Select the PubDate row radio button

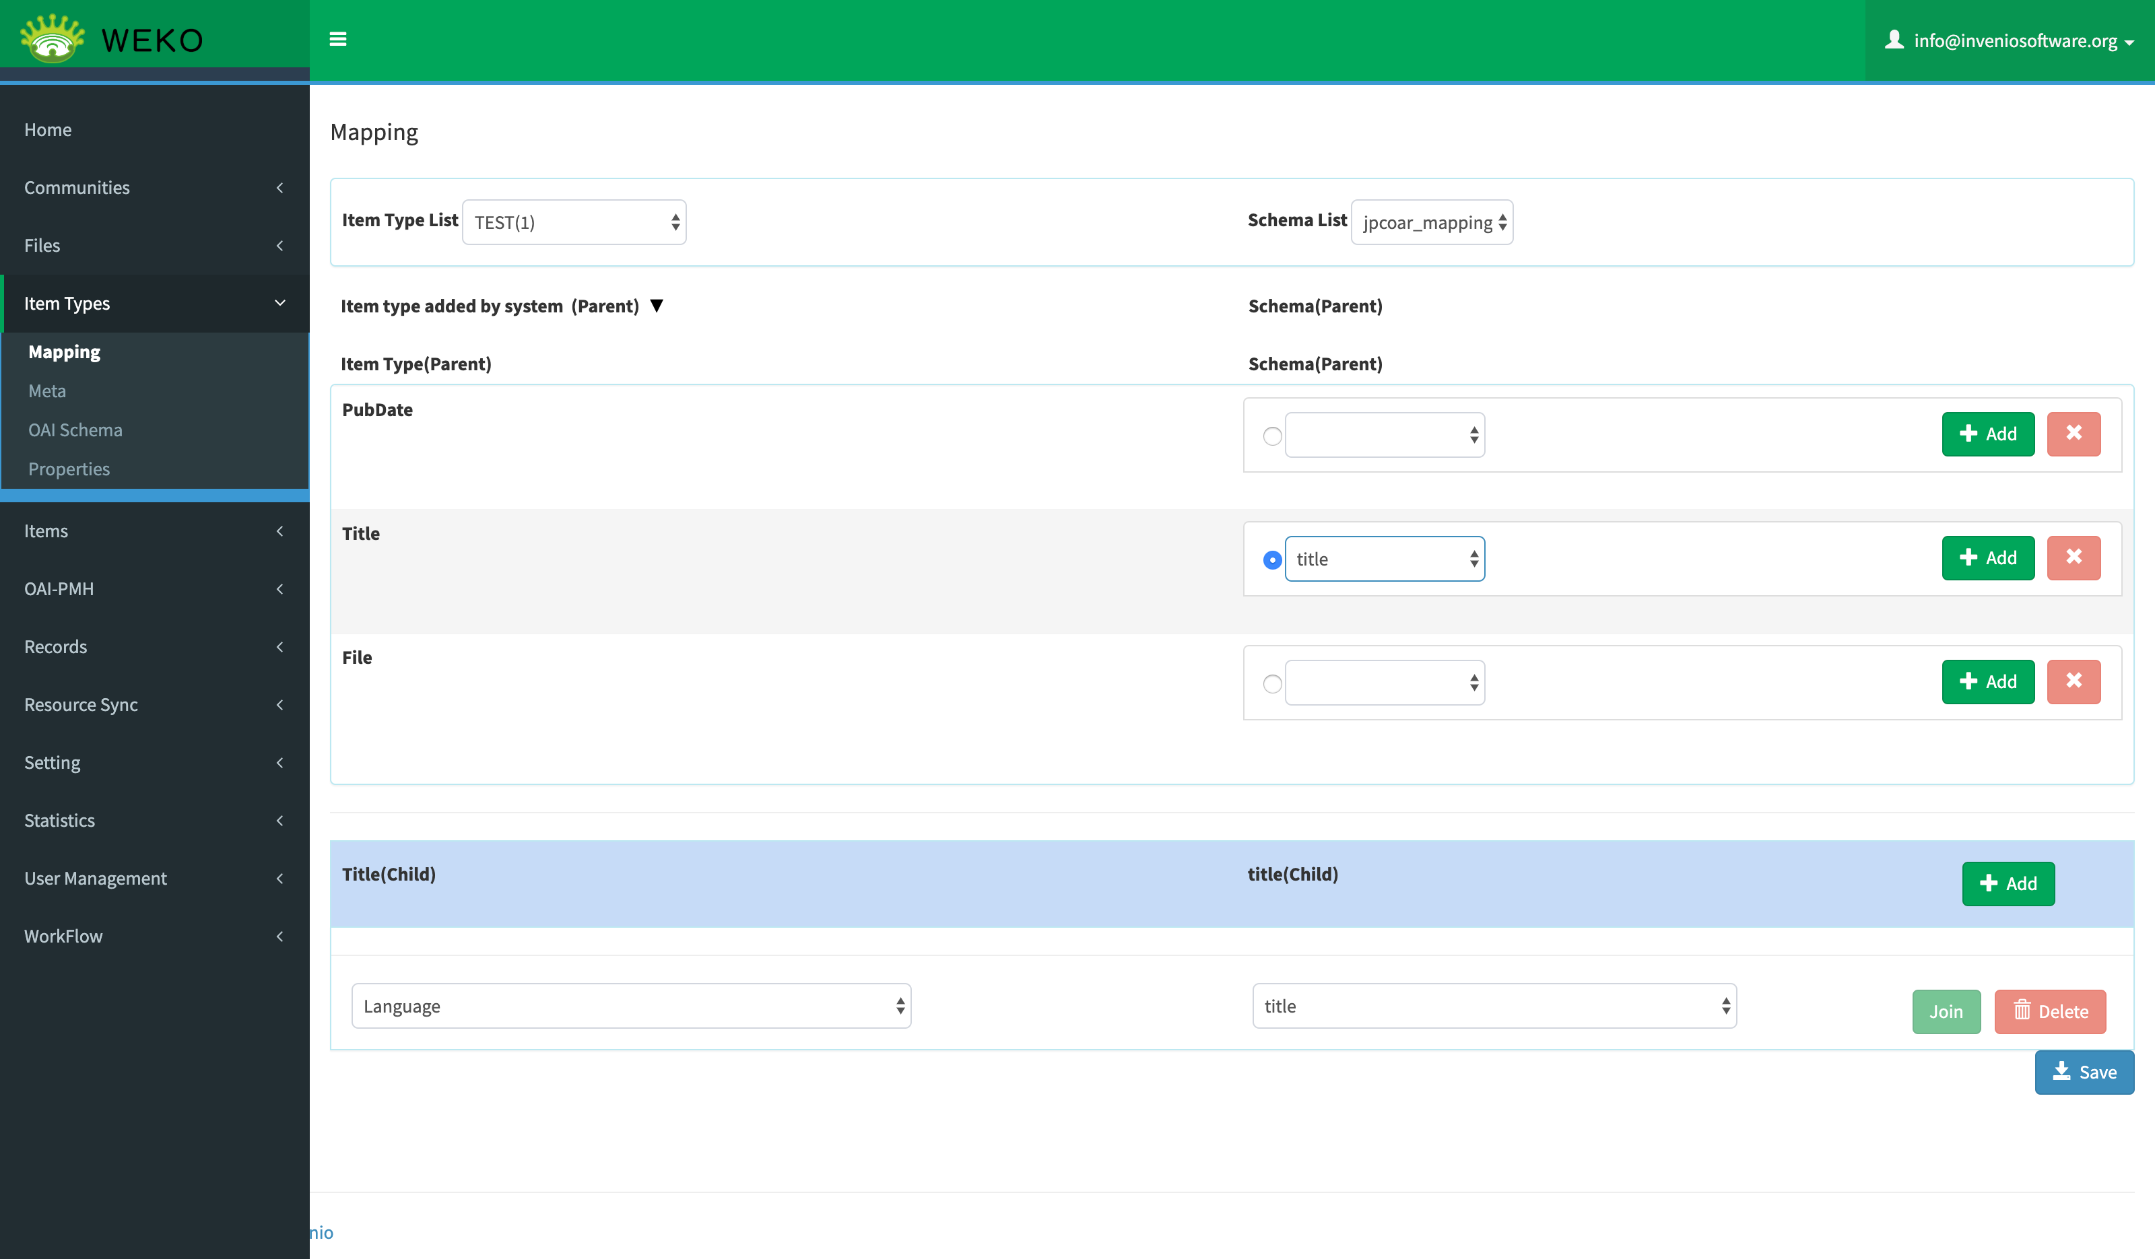[1271, 436]
